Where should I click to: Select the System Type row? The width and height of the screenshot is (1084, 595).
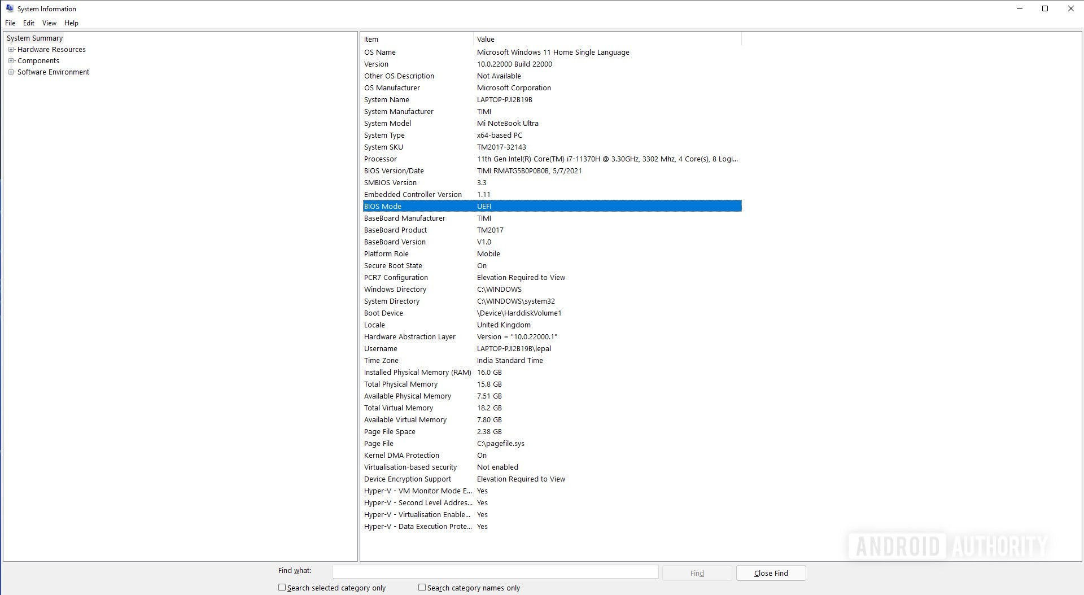click(x=552, y=135)
